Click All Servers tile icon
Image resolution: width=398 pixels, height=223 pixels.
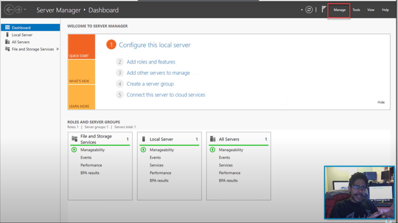213,139
